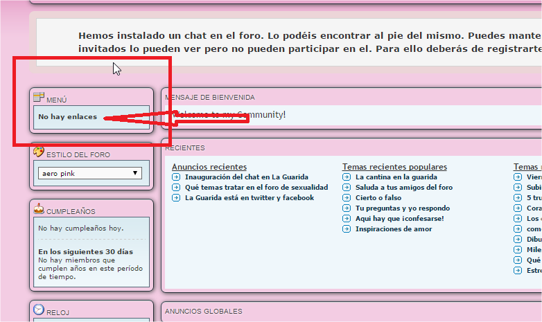Click the palette icon beside Estilo del Foro
542x322 pixels.
pos(39,152)
